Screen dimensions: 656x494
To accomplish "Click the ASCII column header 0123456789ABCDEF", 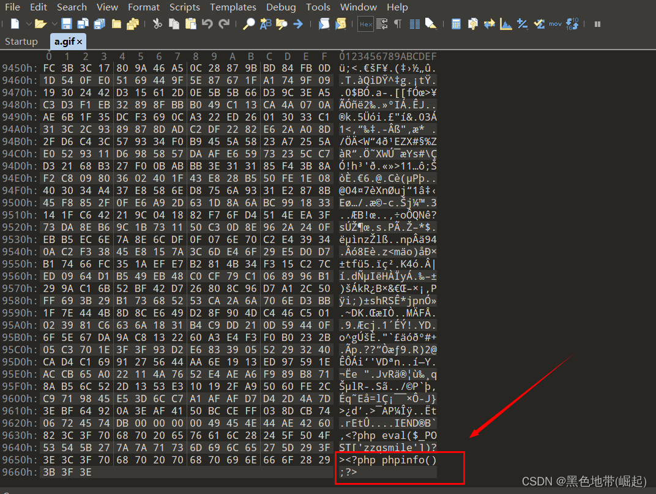I will [388, 56].
